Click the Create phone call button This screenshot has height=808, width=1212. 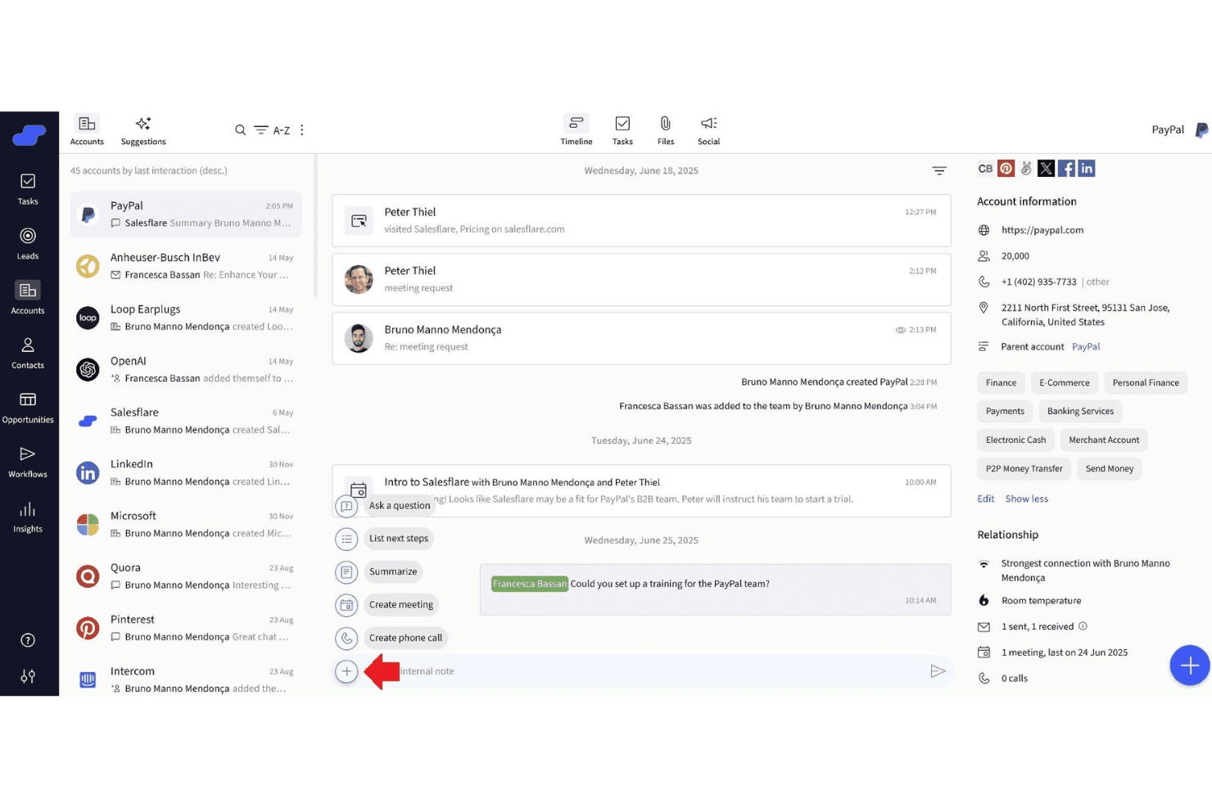(405, 638)
